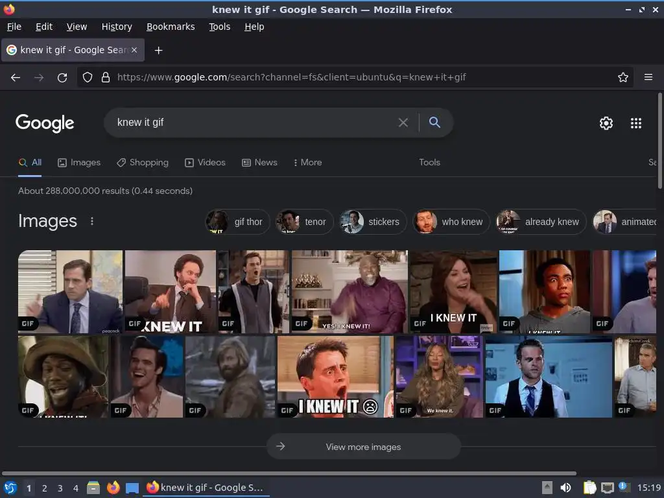Open the Jim Carrey laughing GIF thumbnail
The image size is (664, 498).
[x=147, y=377]
